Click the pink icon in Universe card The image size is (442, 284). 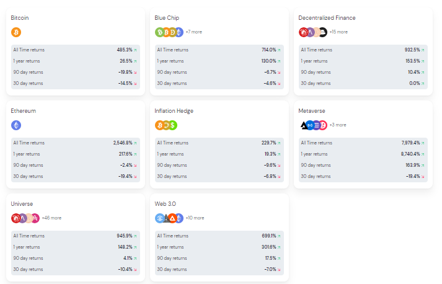35,218
